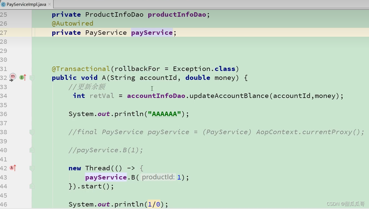Click the fold end marker on line 44
The image size is (369, 209).
coord(32,186)
